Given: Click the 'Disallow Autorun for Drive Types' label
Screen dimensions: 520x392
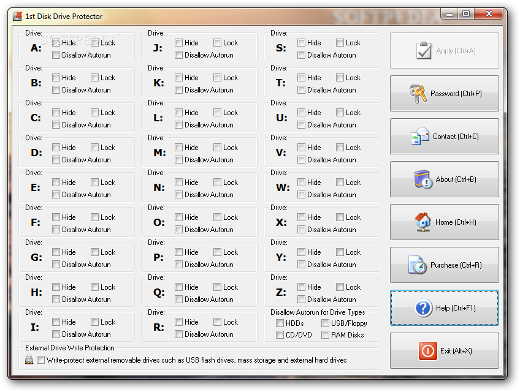Looking at the screenshot, I should tap(318, 312).
